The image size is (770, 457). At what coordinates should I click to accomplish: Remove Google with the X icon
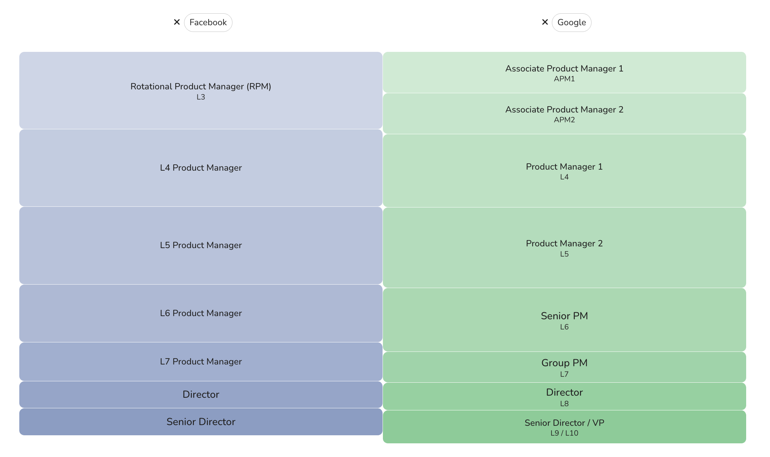point(545,22)
